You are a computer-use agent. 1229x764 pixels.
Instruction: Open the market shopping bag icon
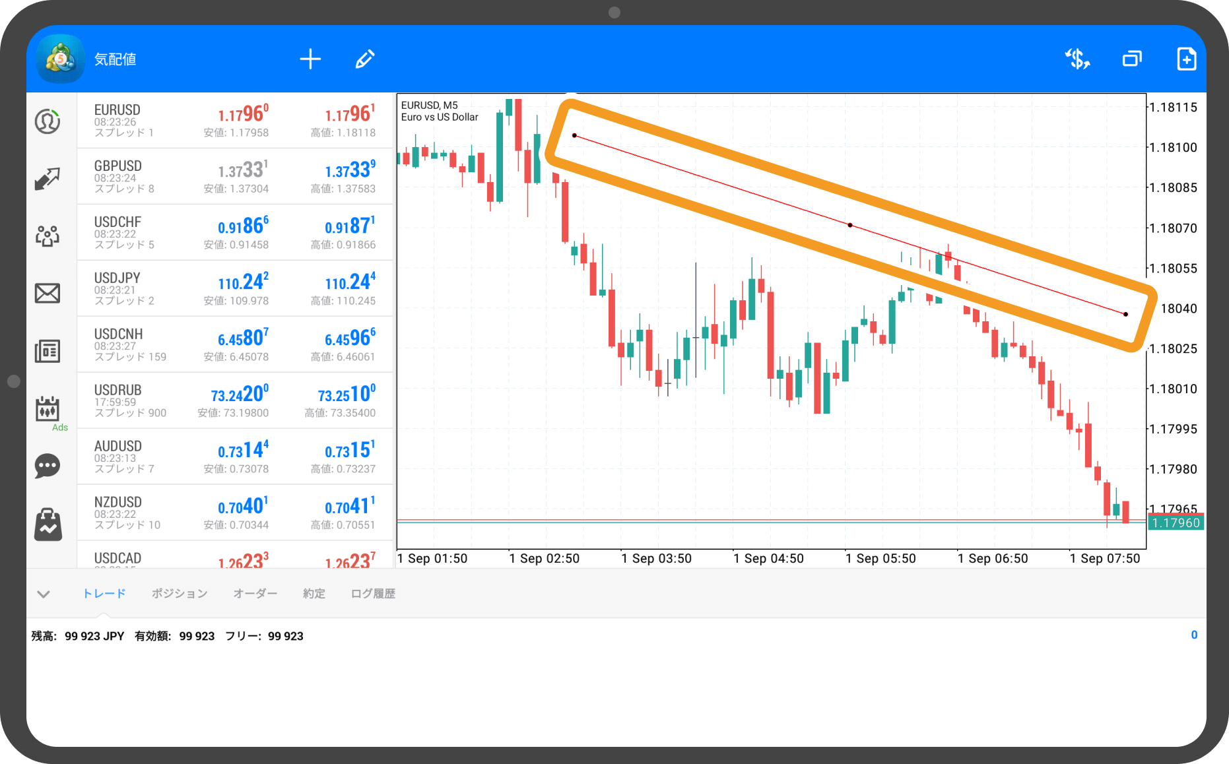click(48, 525)
